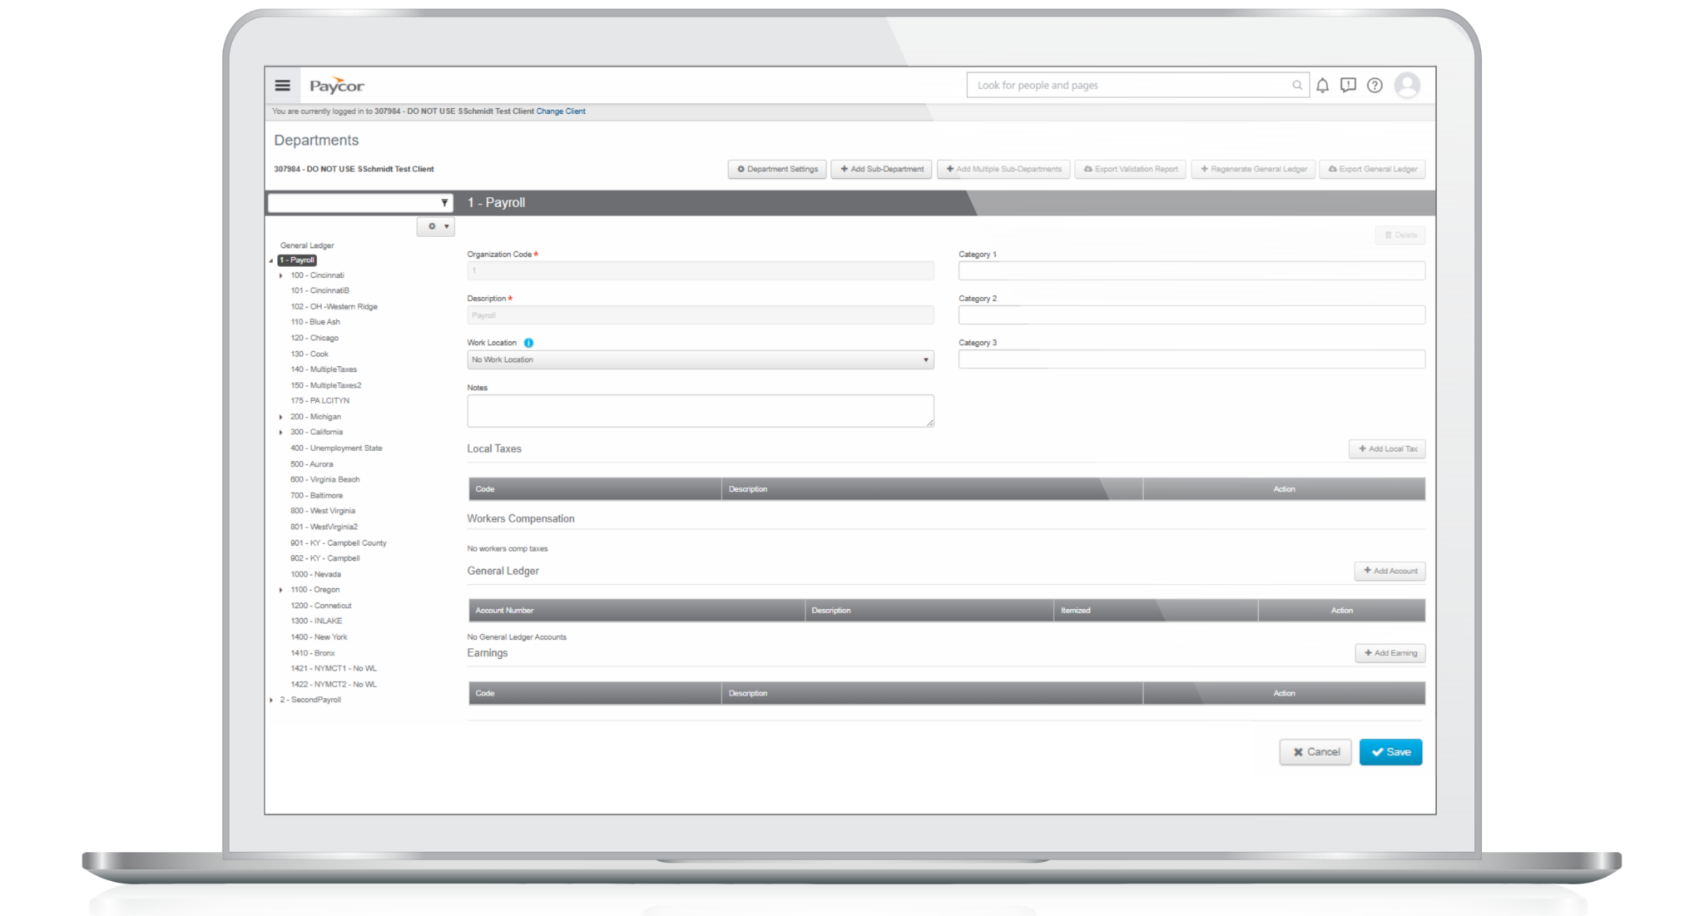Select the 300 - California department
The image size is (1704, 916).
click(315, 432)
